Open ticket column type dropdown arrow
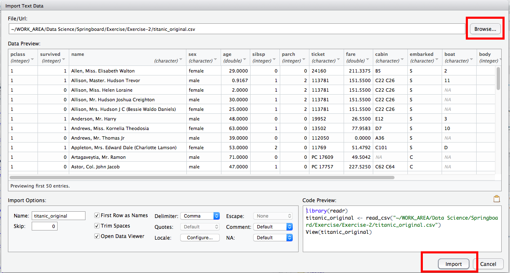This screenshot has width=510, height=273. [x=339, y=60]
